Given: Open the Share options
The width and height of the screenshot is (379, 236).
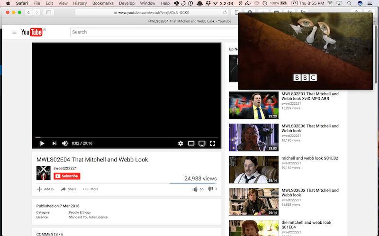Looking at the screenshot, I should coord(68,189).
